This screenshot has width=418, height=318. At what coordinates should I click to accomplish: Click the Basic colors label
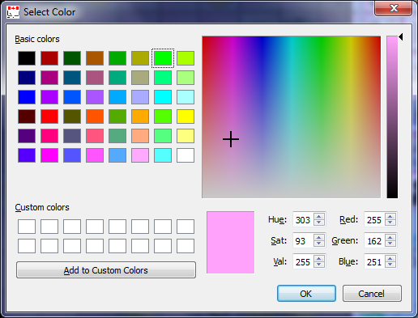pyautogui.click(x=37, y=39)
